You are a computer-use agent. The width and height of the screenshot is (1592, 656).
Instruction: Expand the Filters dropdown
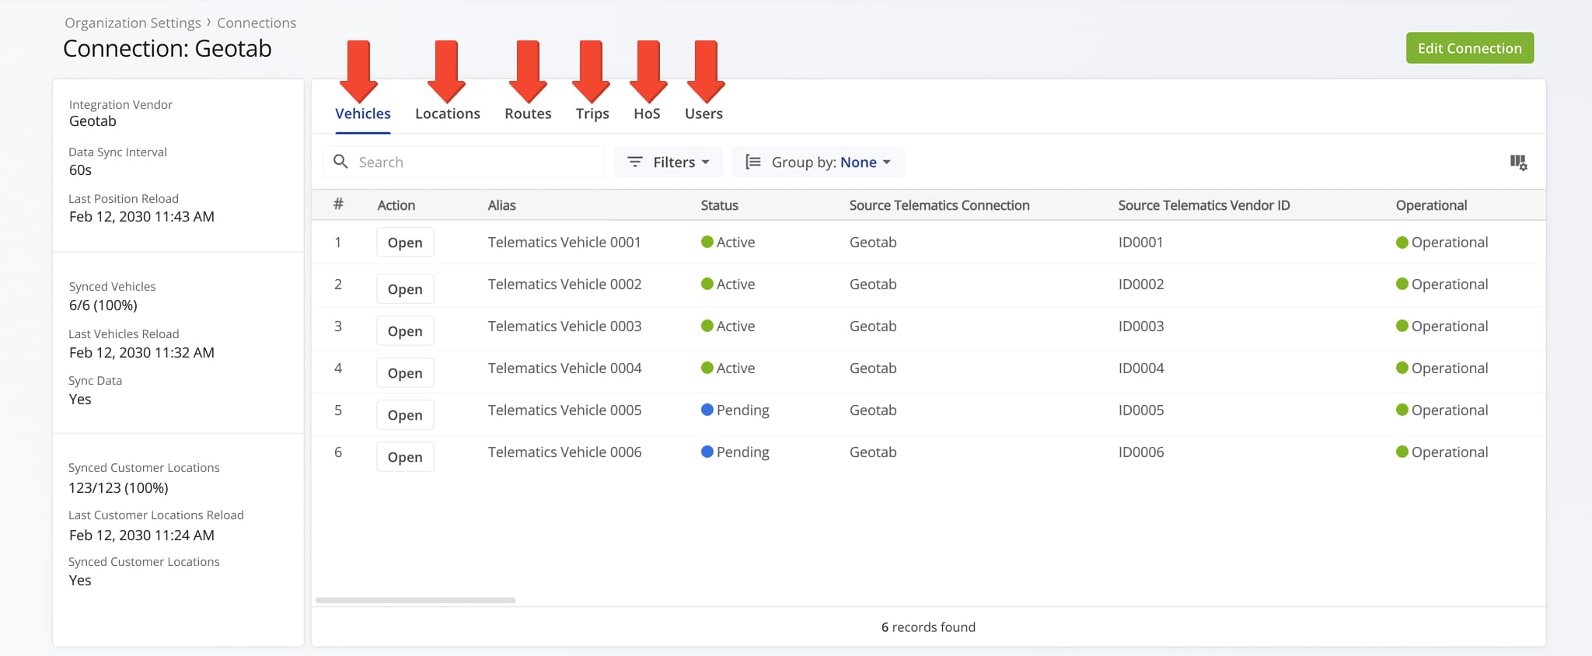669,162
